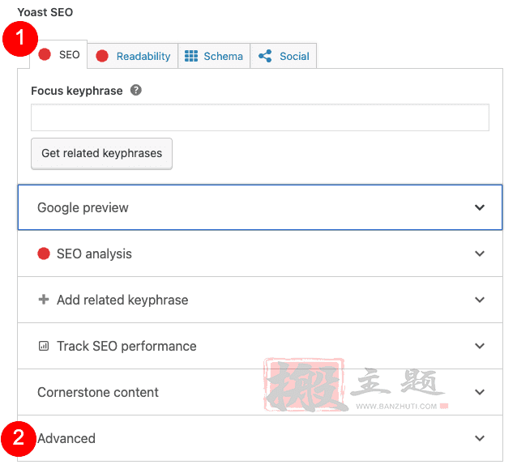This screenshot has height=473, width=517.
Task: Click the red SEO score indicator icon
Action: click(x=45, y=55)
